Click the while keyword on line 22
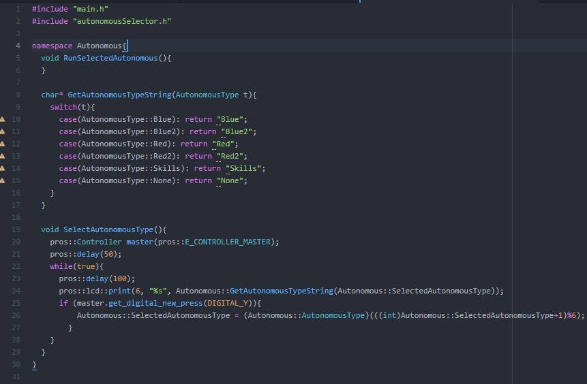 click(x=61, y=267)
